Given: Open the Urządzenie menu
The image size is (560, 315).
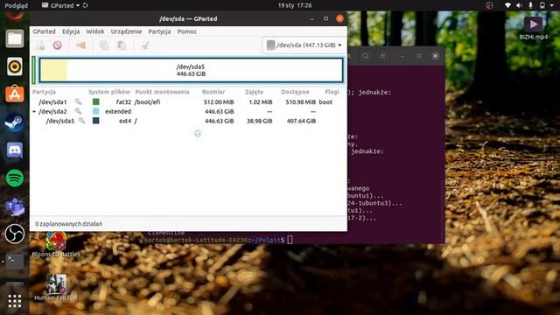Looking at the screenshot, I should (126, 31).
